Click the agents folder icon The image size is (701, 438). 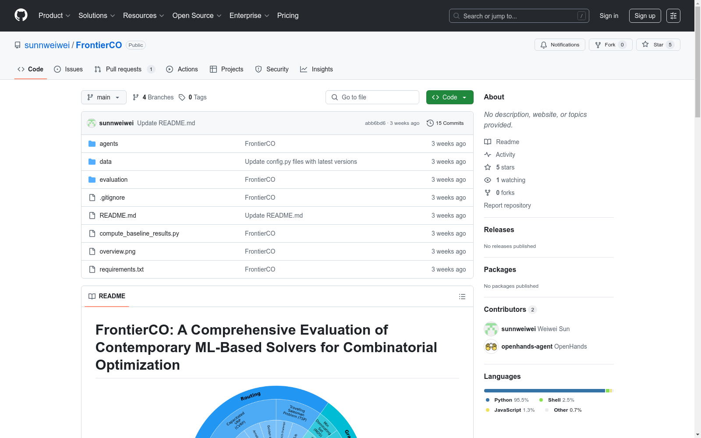92,144
